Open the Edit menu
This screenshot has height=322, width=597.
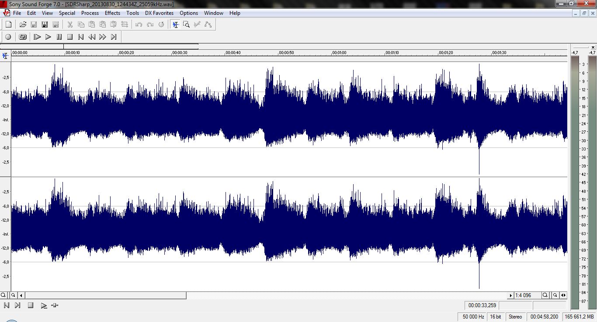tap(31, 13)
